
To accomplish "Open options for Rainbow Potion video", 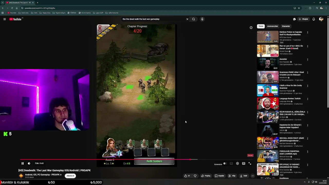I will 307,32.
